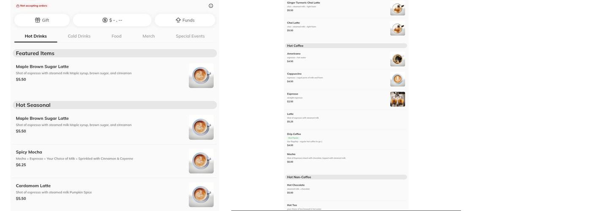Click the info circle icon
This screenshot has height=211, width=592.
pyautogui.click(x=211, y=6)
